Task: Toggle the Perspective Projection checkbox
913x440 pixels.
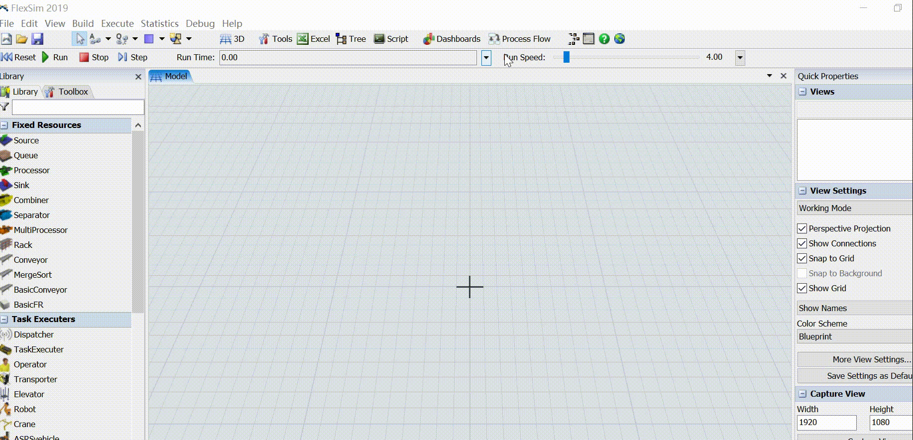Action: pos(802,228)
